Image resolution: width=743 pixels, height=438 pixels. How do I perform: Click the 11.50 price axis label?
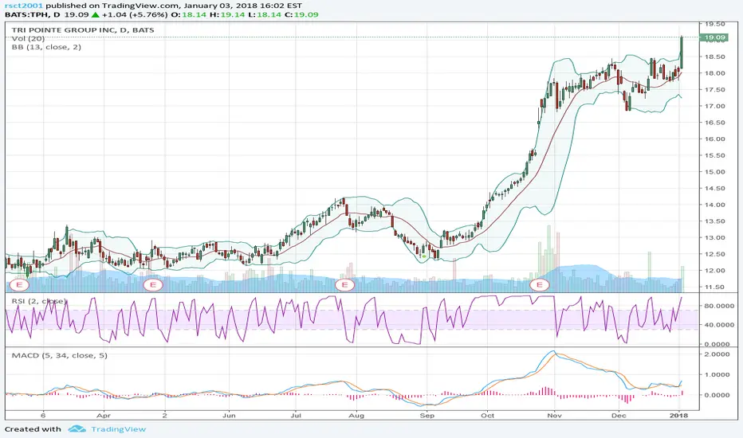click(714, 287)
